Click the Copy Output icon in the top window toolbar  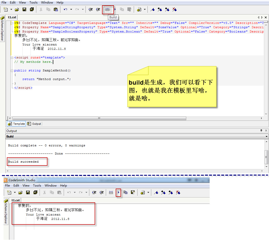click(122, 9)
